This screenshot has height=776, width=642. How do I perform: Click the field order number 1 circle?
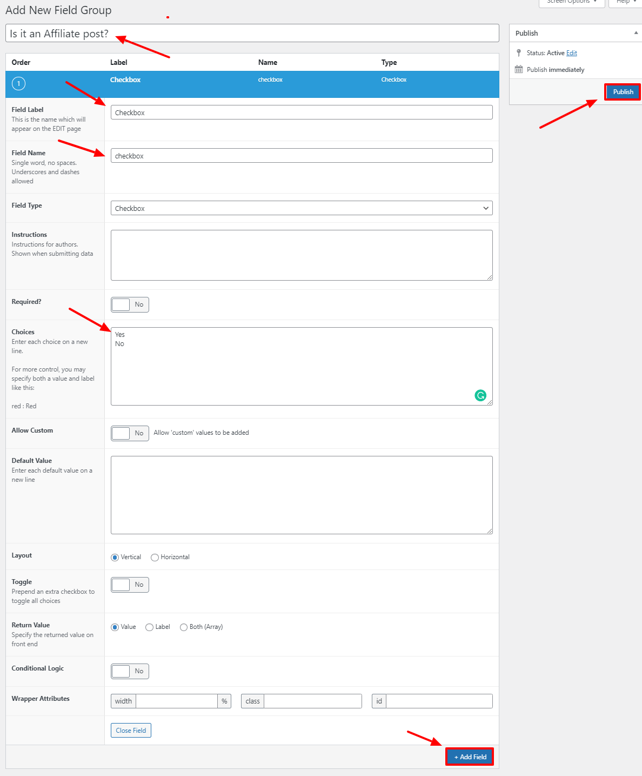point(18,83)
